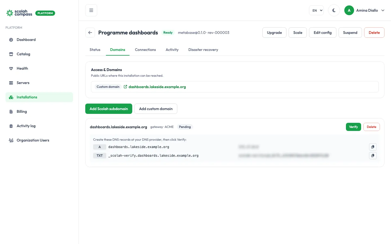
Task: Suspend the Programme dashboards installation
Action: [350, 33]
